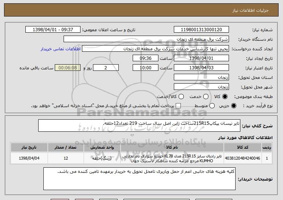283x200 pixels.
Task: Click the quantity cell 12
Action: 66,158
